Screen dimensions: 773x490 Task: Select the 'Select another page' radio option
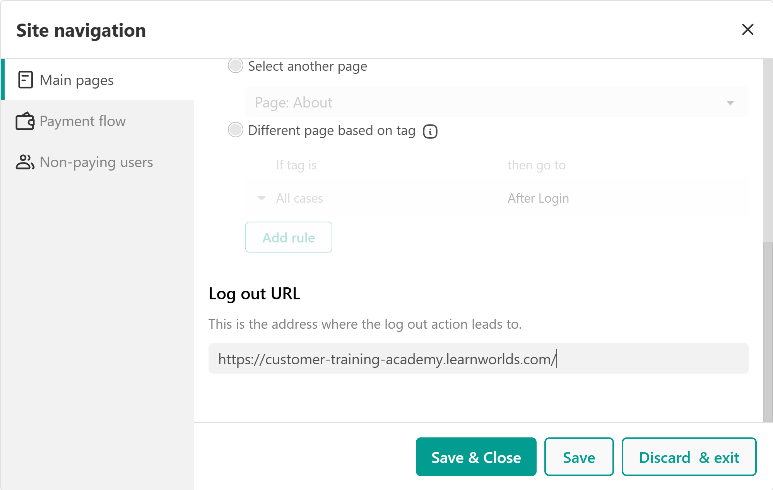tap(235, 66)
